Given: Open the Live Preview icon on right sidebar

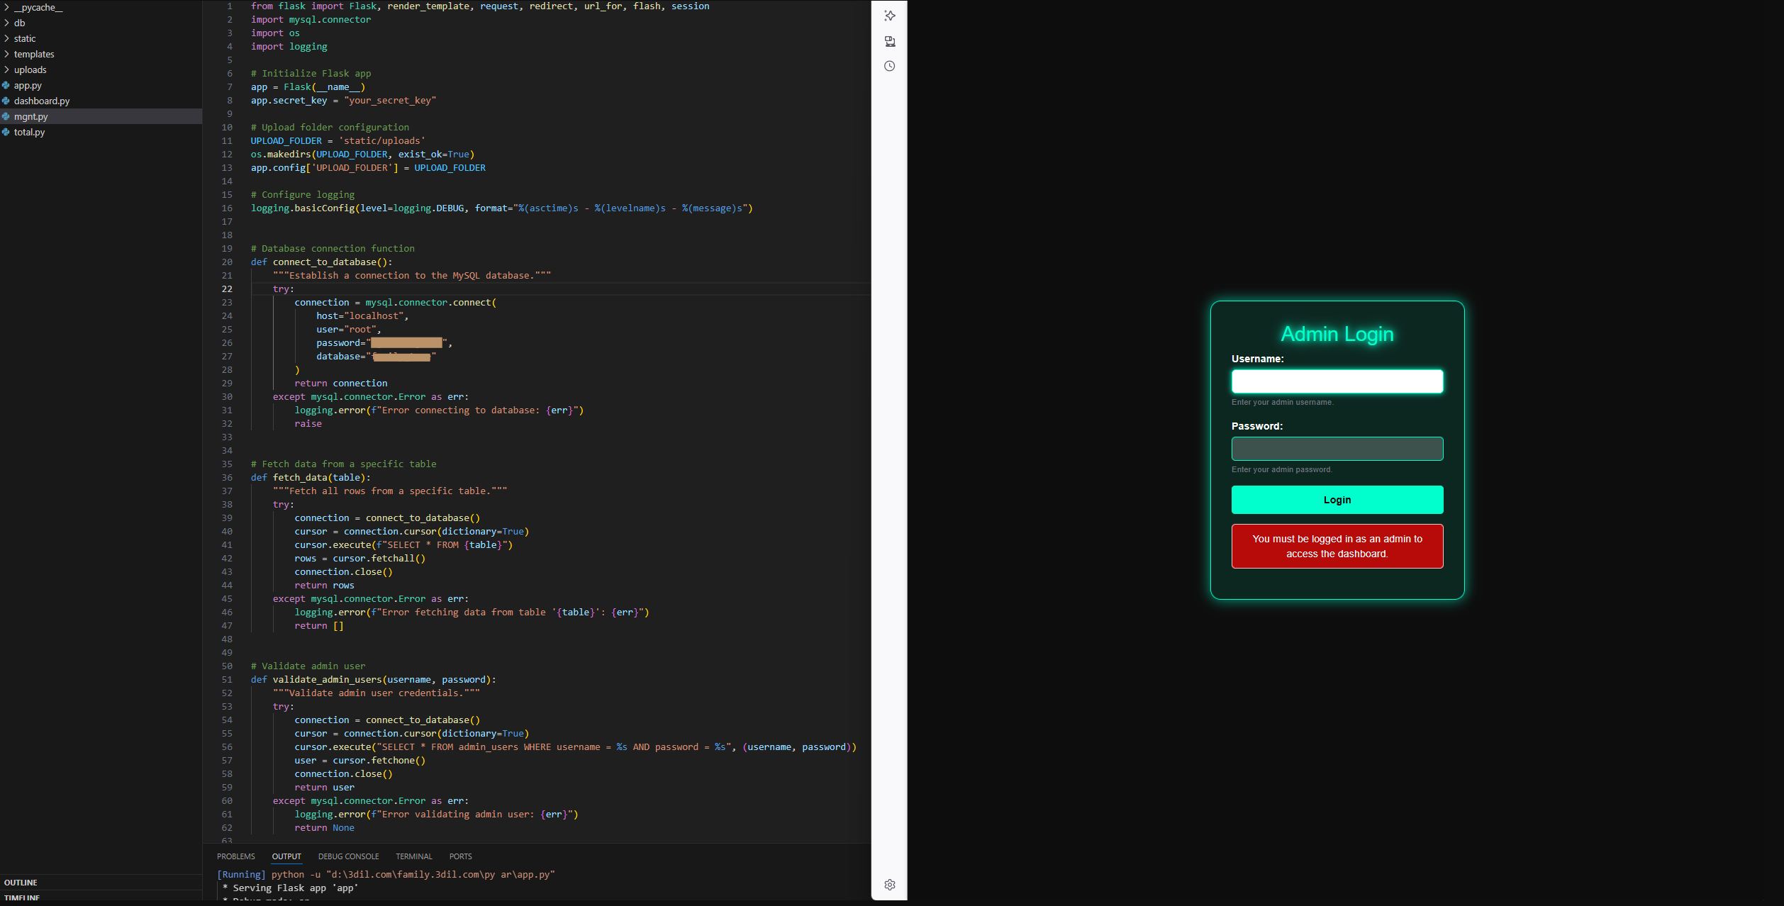Looking at the screenshot, I should click(890, 42).
